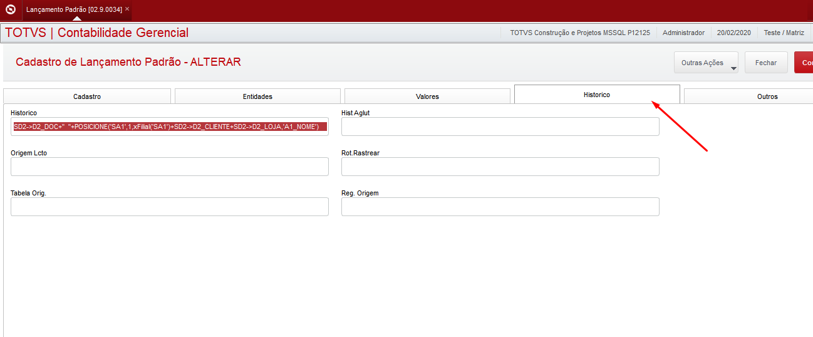
Task: Go to the Outros tab
Action: click(x=748, y=96)
